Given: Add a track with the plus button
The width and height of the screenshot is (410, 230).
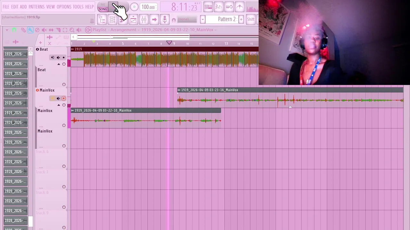Looking at the screenshot, I should 40,42.
